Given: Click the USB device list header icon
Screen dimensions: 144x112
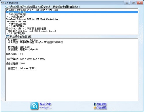Looking at the screenshot, I should click(x=7, y=7).
